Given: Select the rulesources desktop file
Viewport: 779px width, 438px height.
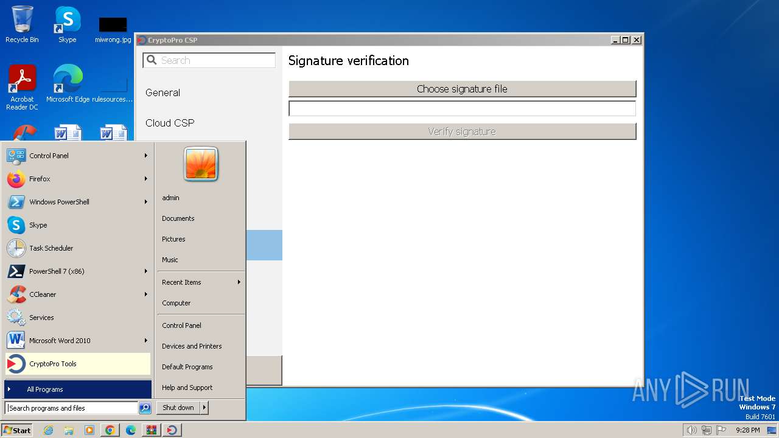Looking at the screenshot, I should (113, 89).
